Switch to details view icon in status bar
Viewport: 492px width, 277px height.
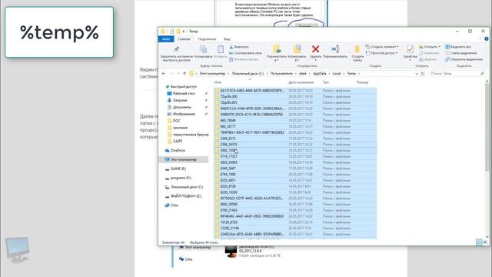[479, 242]
